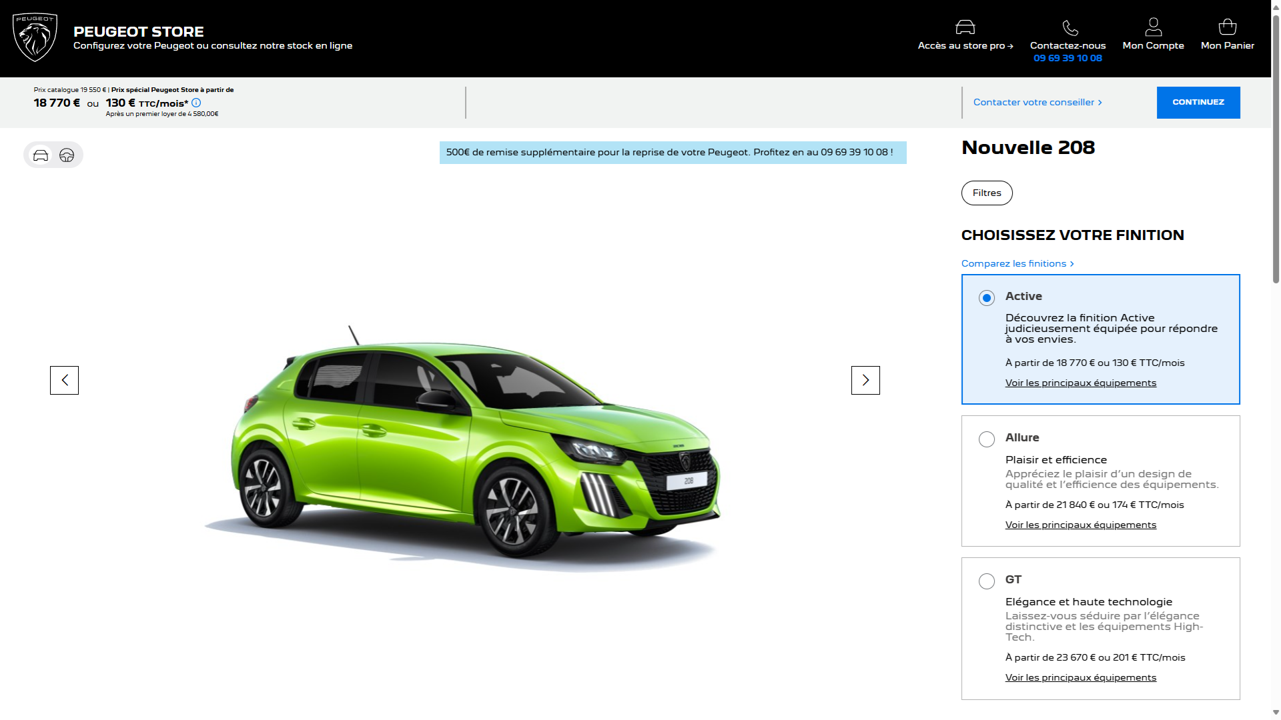Select the GT finition radio button
Viewport: 1281px width, 720px height.
pyautogui.click(x=986, y=581)
